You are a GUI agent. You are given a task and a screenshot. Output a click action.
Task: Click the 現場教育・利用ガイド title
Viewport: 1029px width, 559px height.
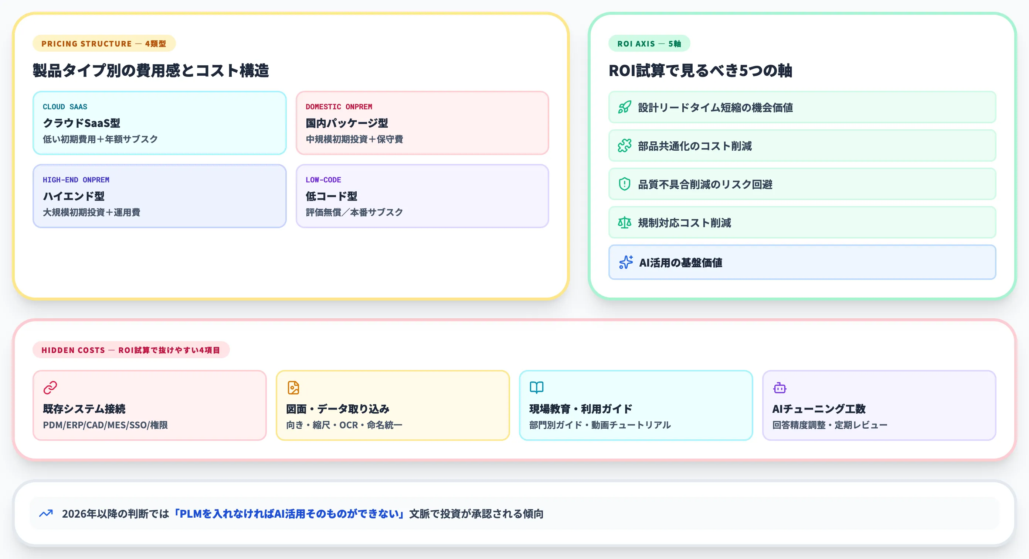(x=581, y=409)
